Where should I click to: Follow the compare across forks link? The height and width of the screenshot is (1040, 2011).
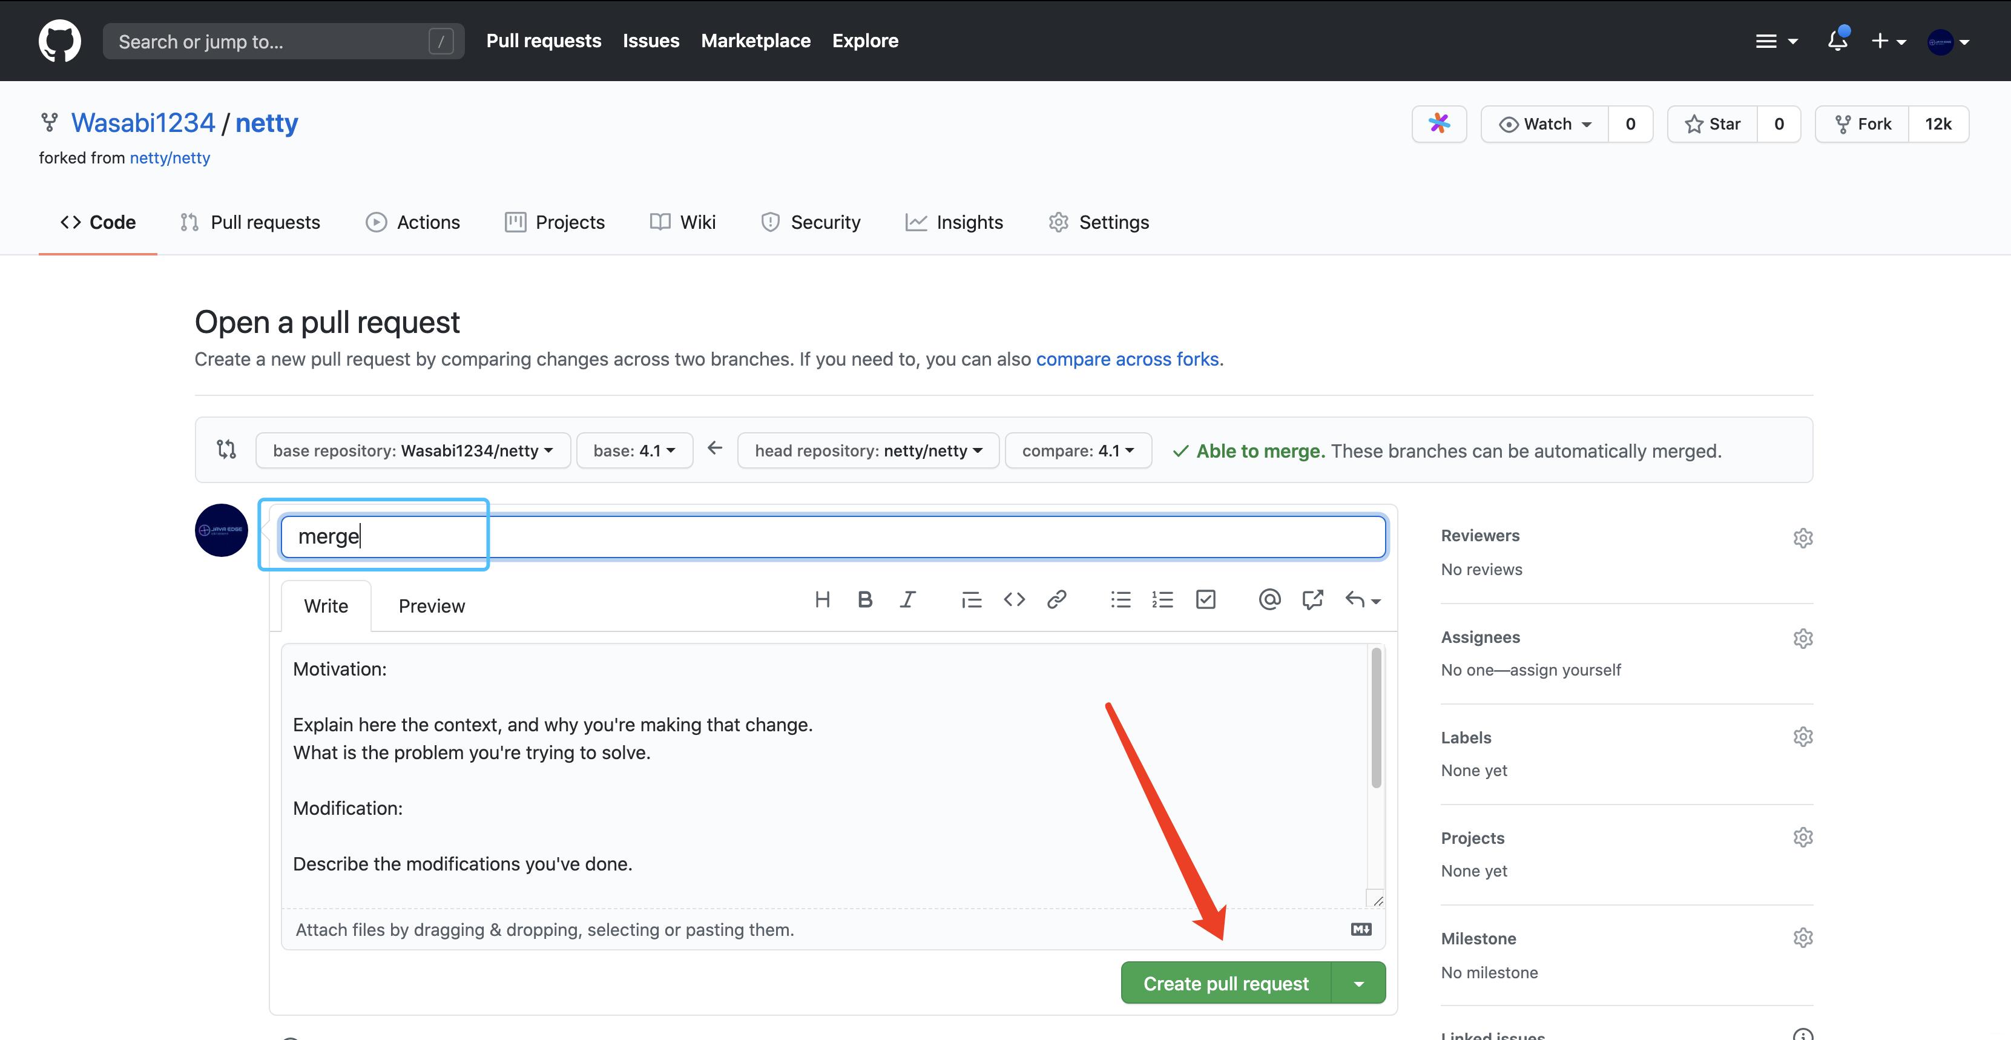pos(1127,359)
